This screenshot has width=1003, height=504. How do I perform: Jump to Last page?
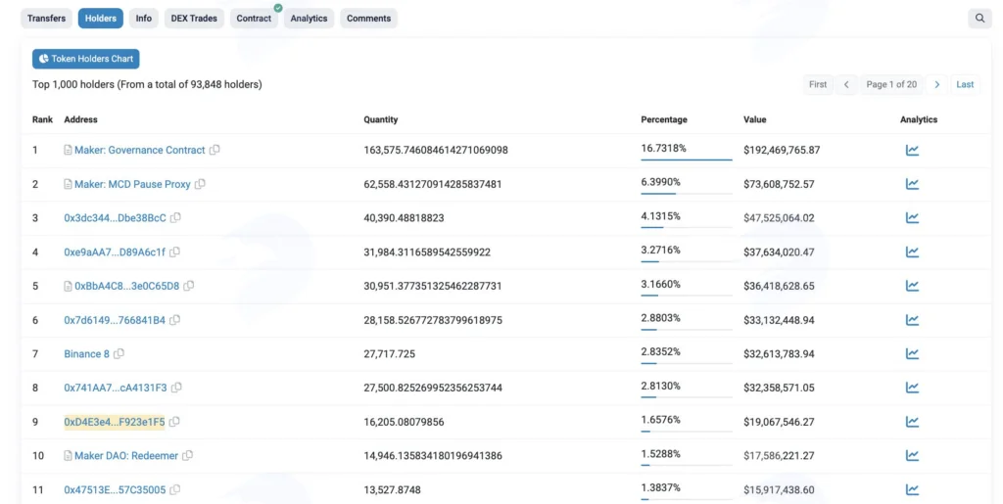coord(965,84)
